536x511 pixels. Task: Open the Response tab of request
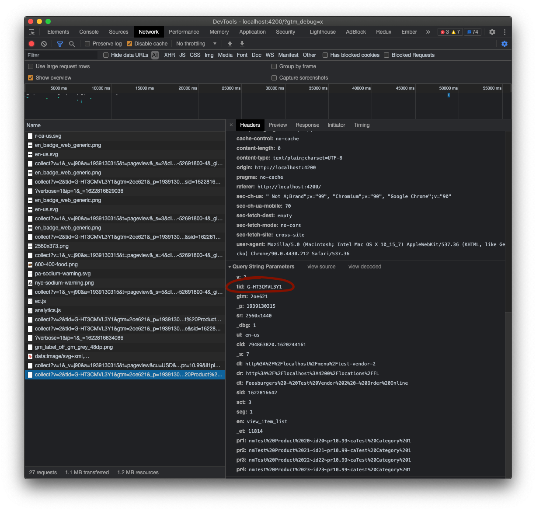point(307,125)
